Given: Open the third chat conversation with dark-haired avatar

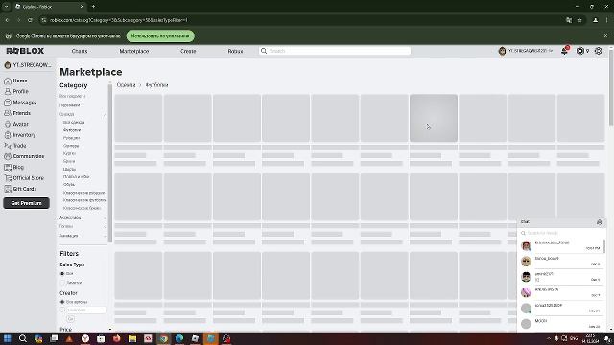Looking at the screenshot, I should coord(560,277).
